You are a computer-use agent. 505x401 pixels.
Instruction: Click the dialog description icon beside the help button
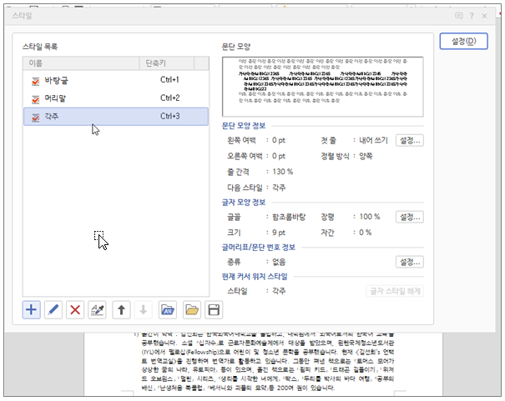click(x=459, y=16)
